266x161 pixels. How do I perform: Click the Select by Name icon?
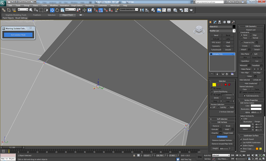[x=36, y=10]
